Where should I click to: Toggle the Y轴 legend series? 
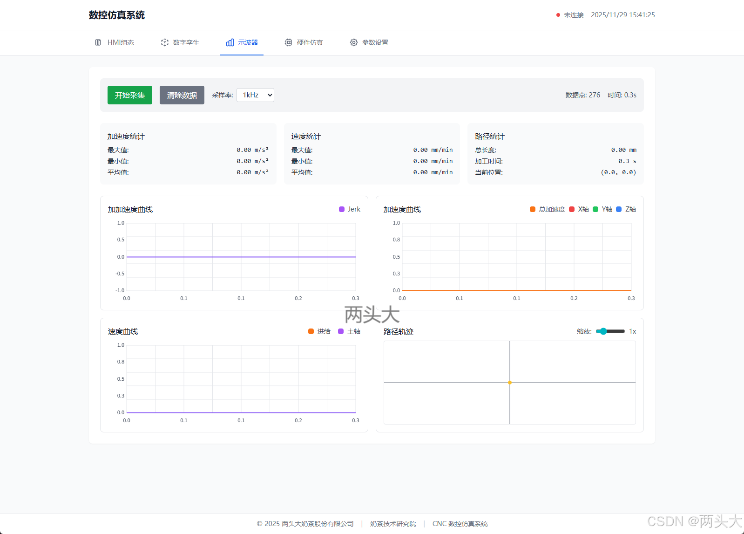click(x=602, y=209)
